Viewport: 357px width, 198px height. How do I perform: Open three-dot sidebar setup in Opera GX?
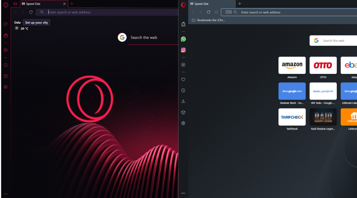pyautogui.click(x=6, y=194)
